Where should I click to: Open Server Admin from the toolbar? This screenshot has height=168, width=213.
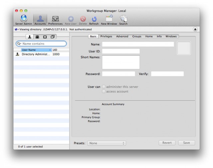24,20
